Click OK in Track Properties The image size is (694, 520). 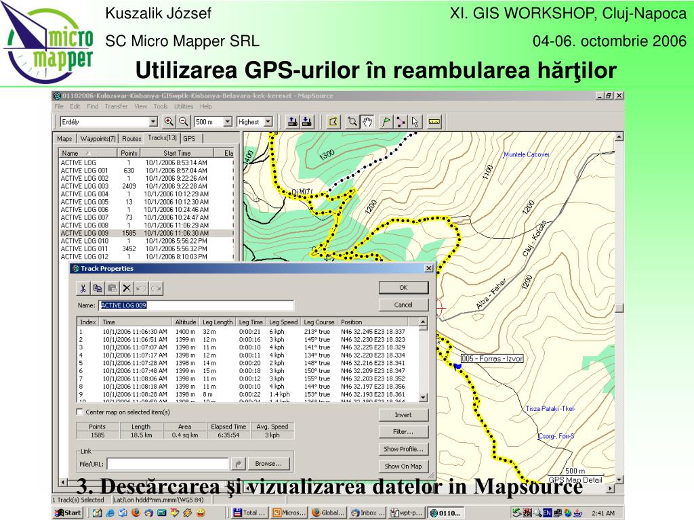404,287
